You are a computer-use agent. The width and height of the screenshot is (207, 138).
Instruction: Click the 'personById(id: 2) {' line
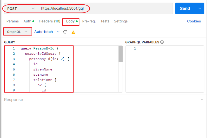coord(49,59)
